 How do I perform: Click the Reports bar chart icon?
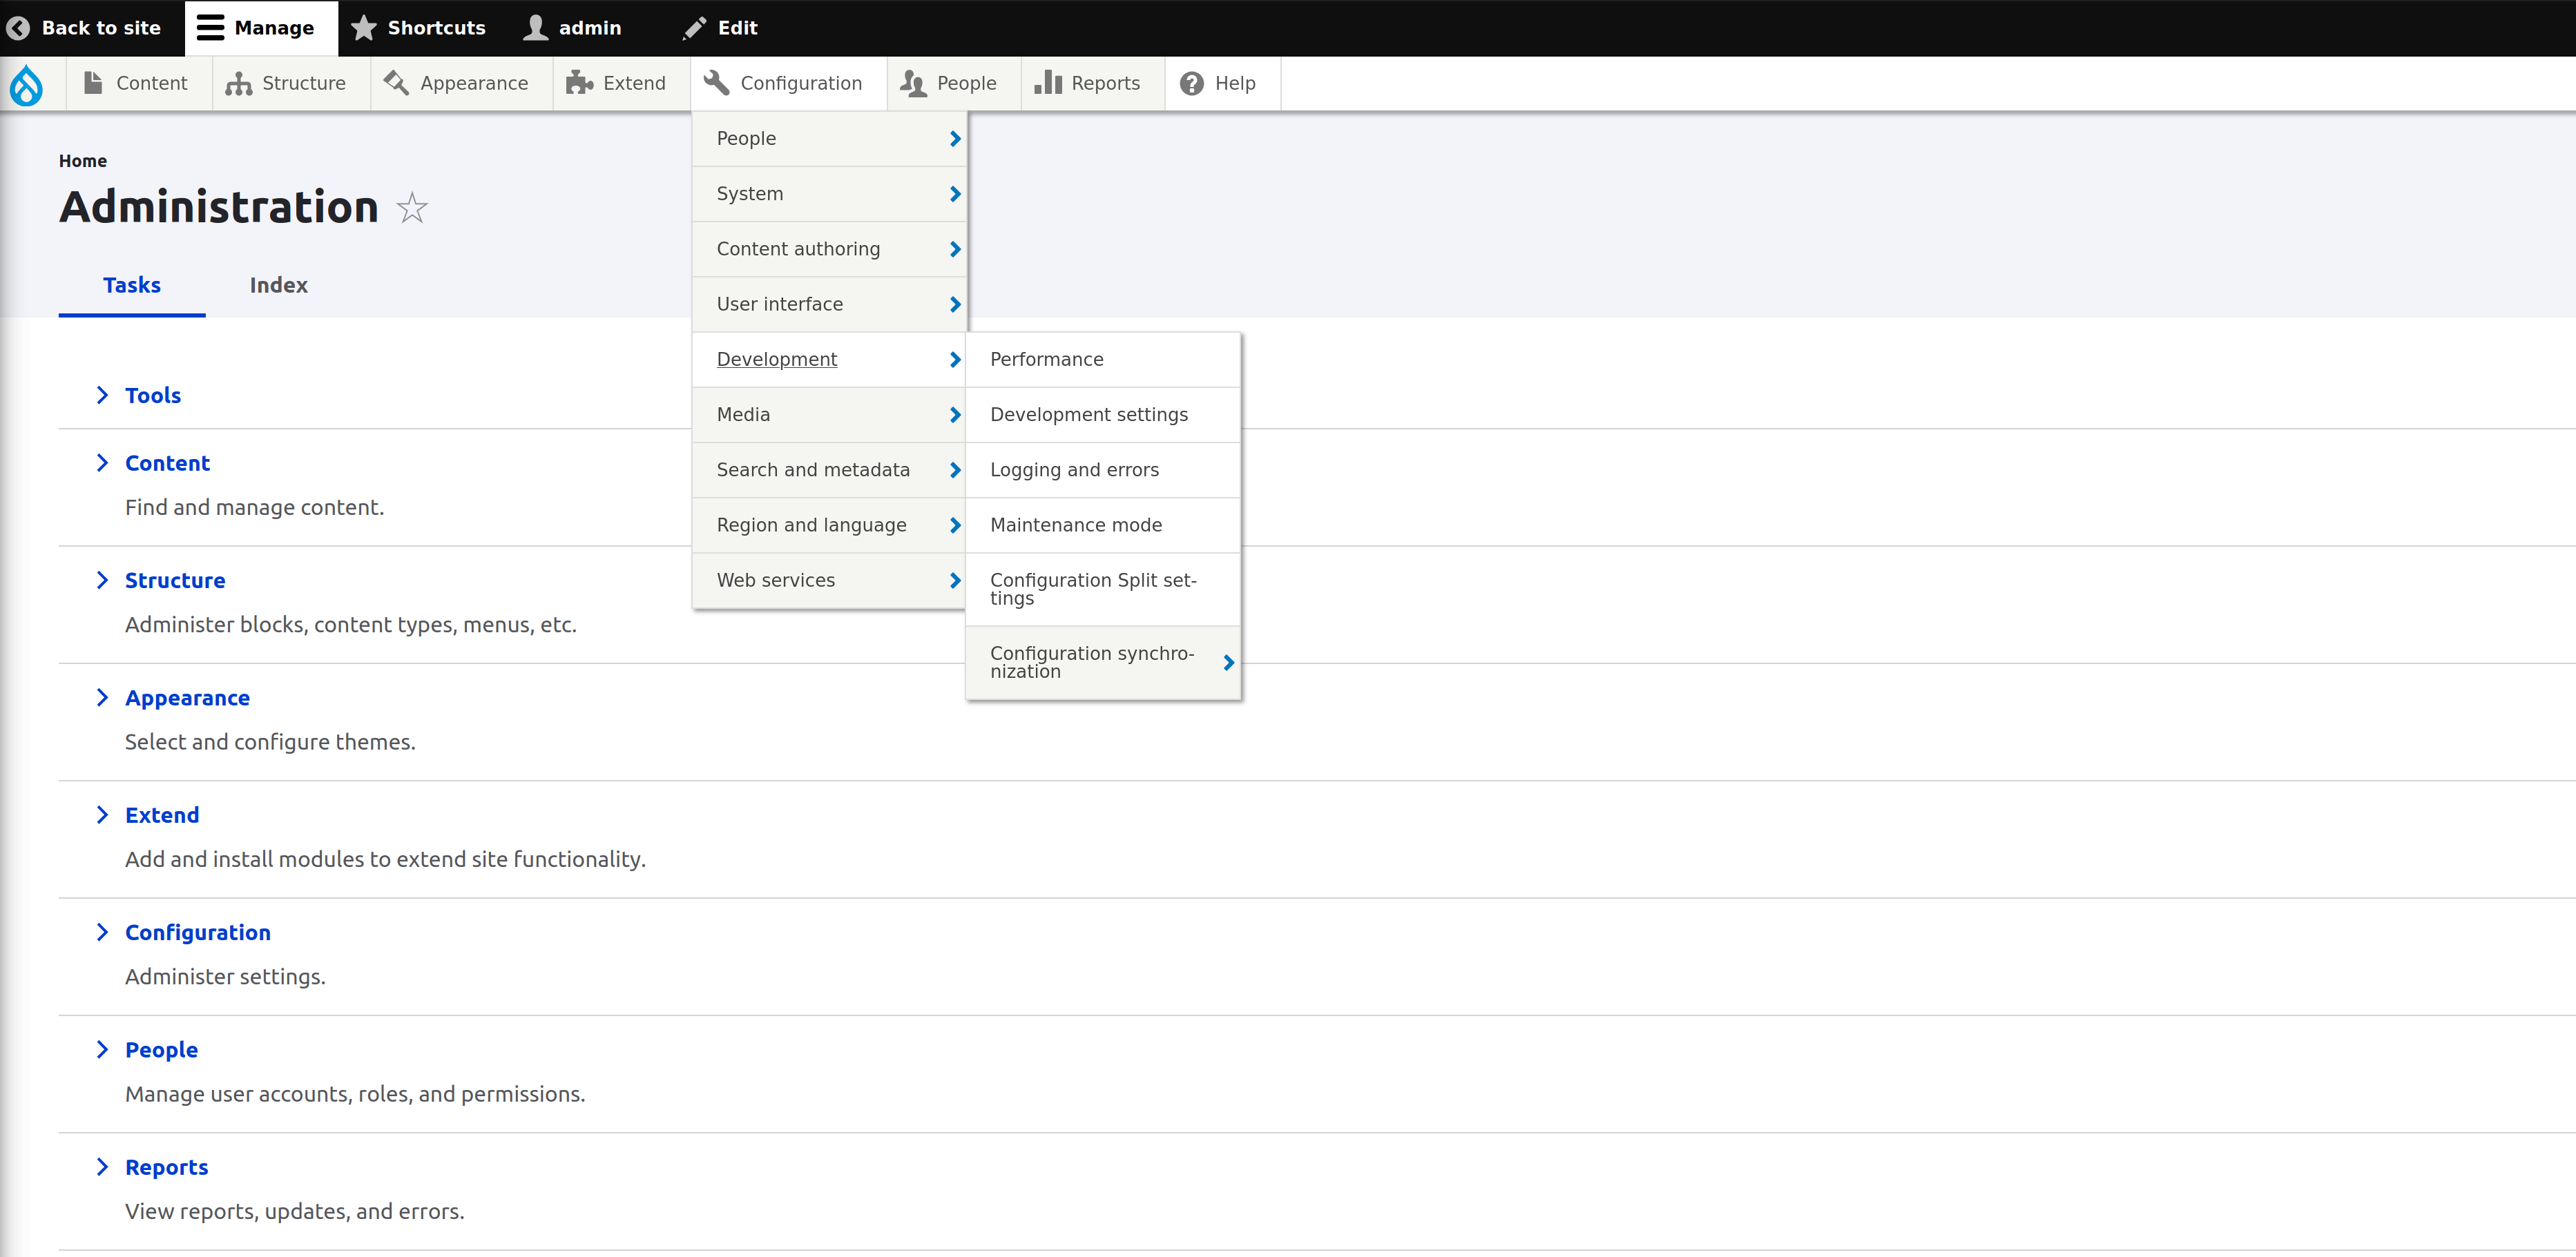point(1047,83)
